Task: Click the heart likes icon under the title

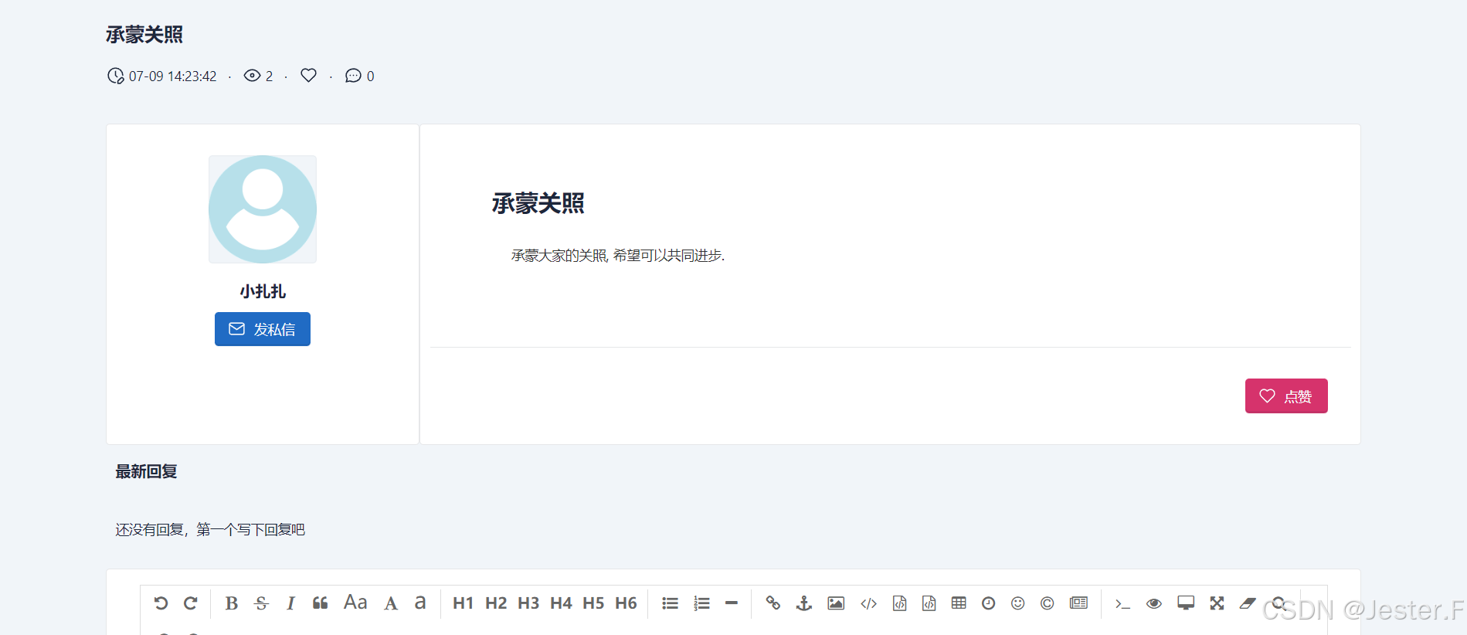Action: 309,76
